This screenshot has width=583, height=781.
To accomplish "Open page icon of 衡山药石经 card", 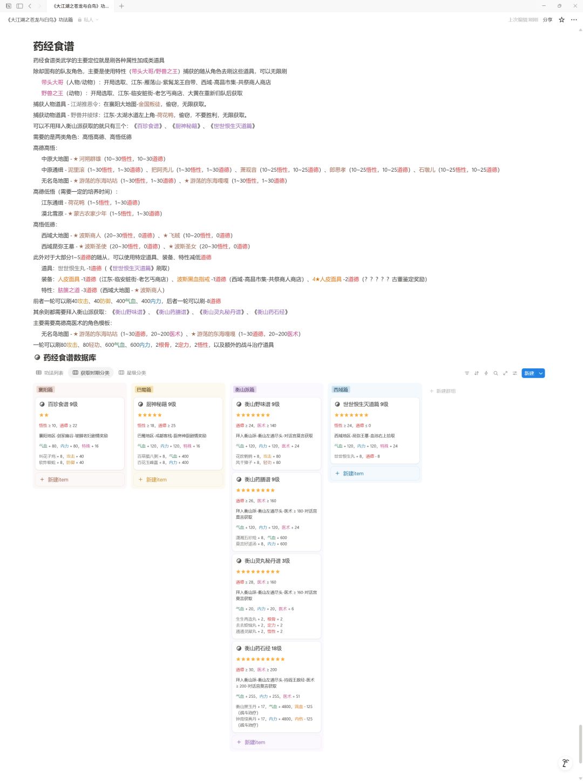I will tap(239, 648).
